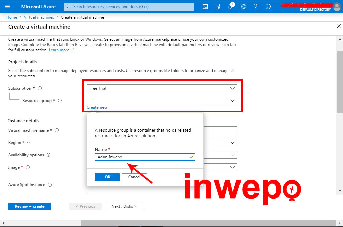Open the Directory + subscription filter icon

point(218,7)
